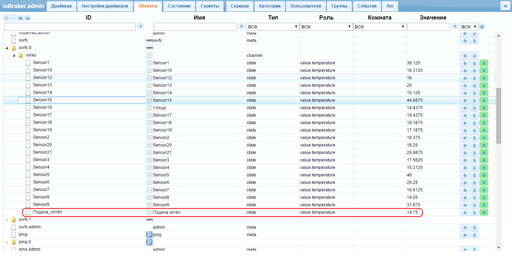
Task: Open the history clock for Sensor15
Action: click(x=484, y=100)
